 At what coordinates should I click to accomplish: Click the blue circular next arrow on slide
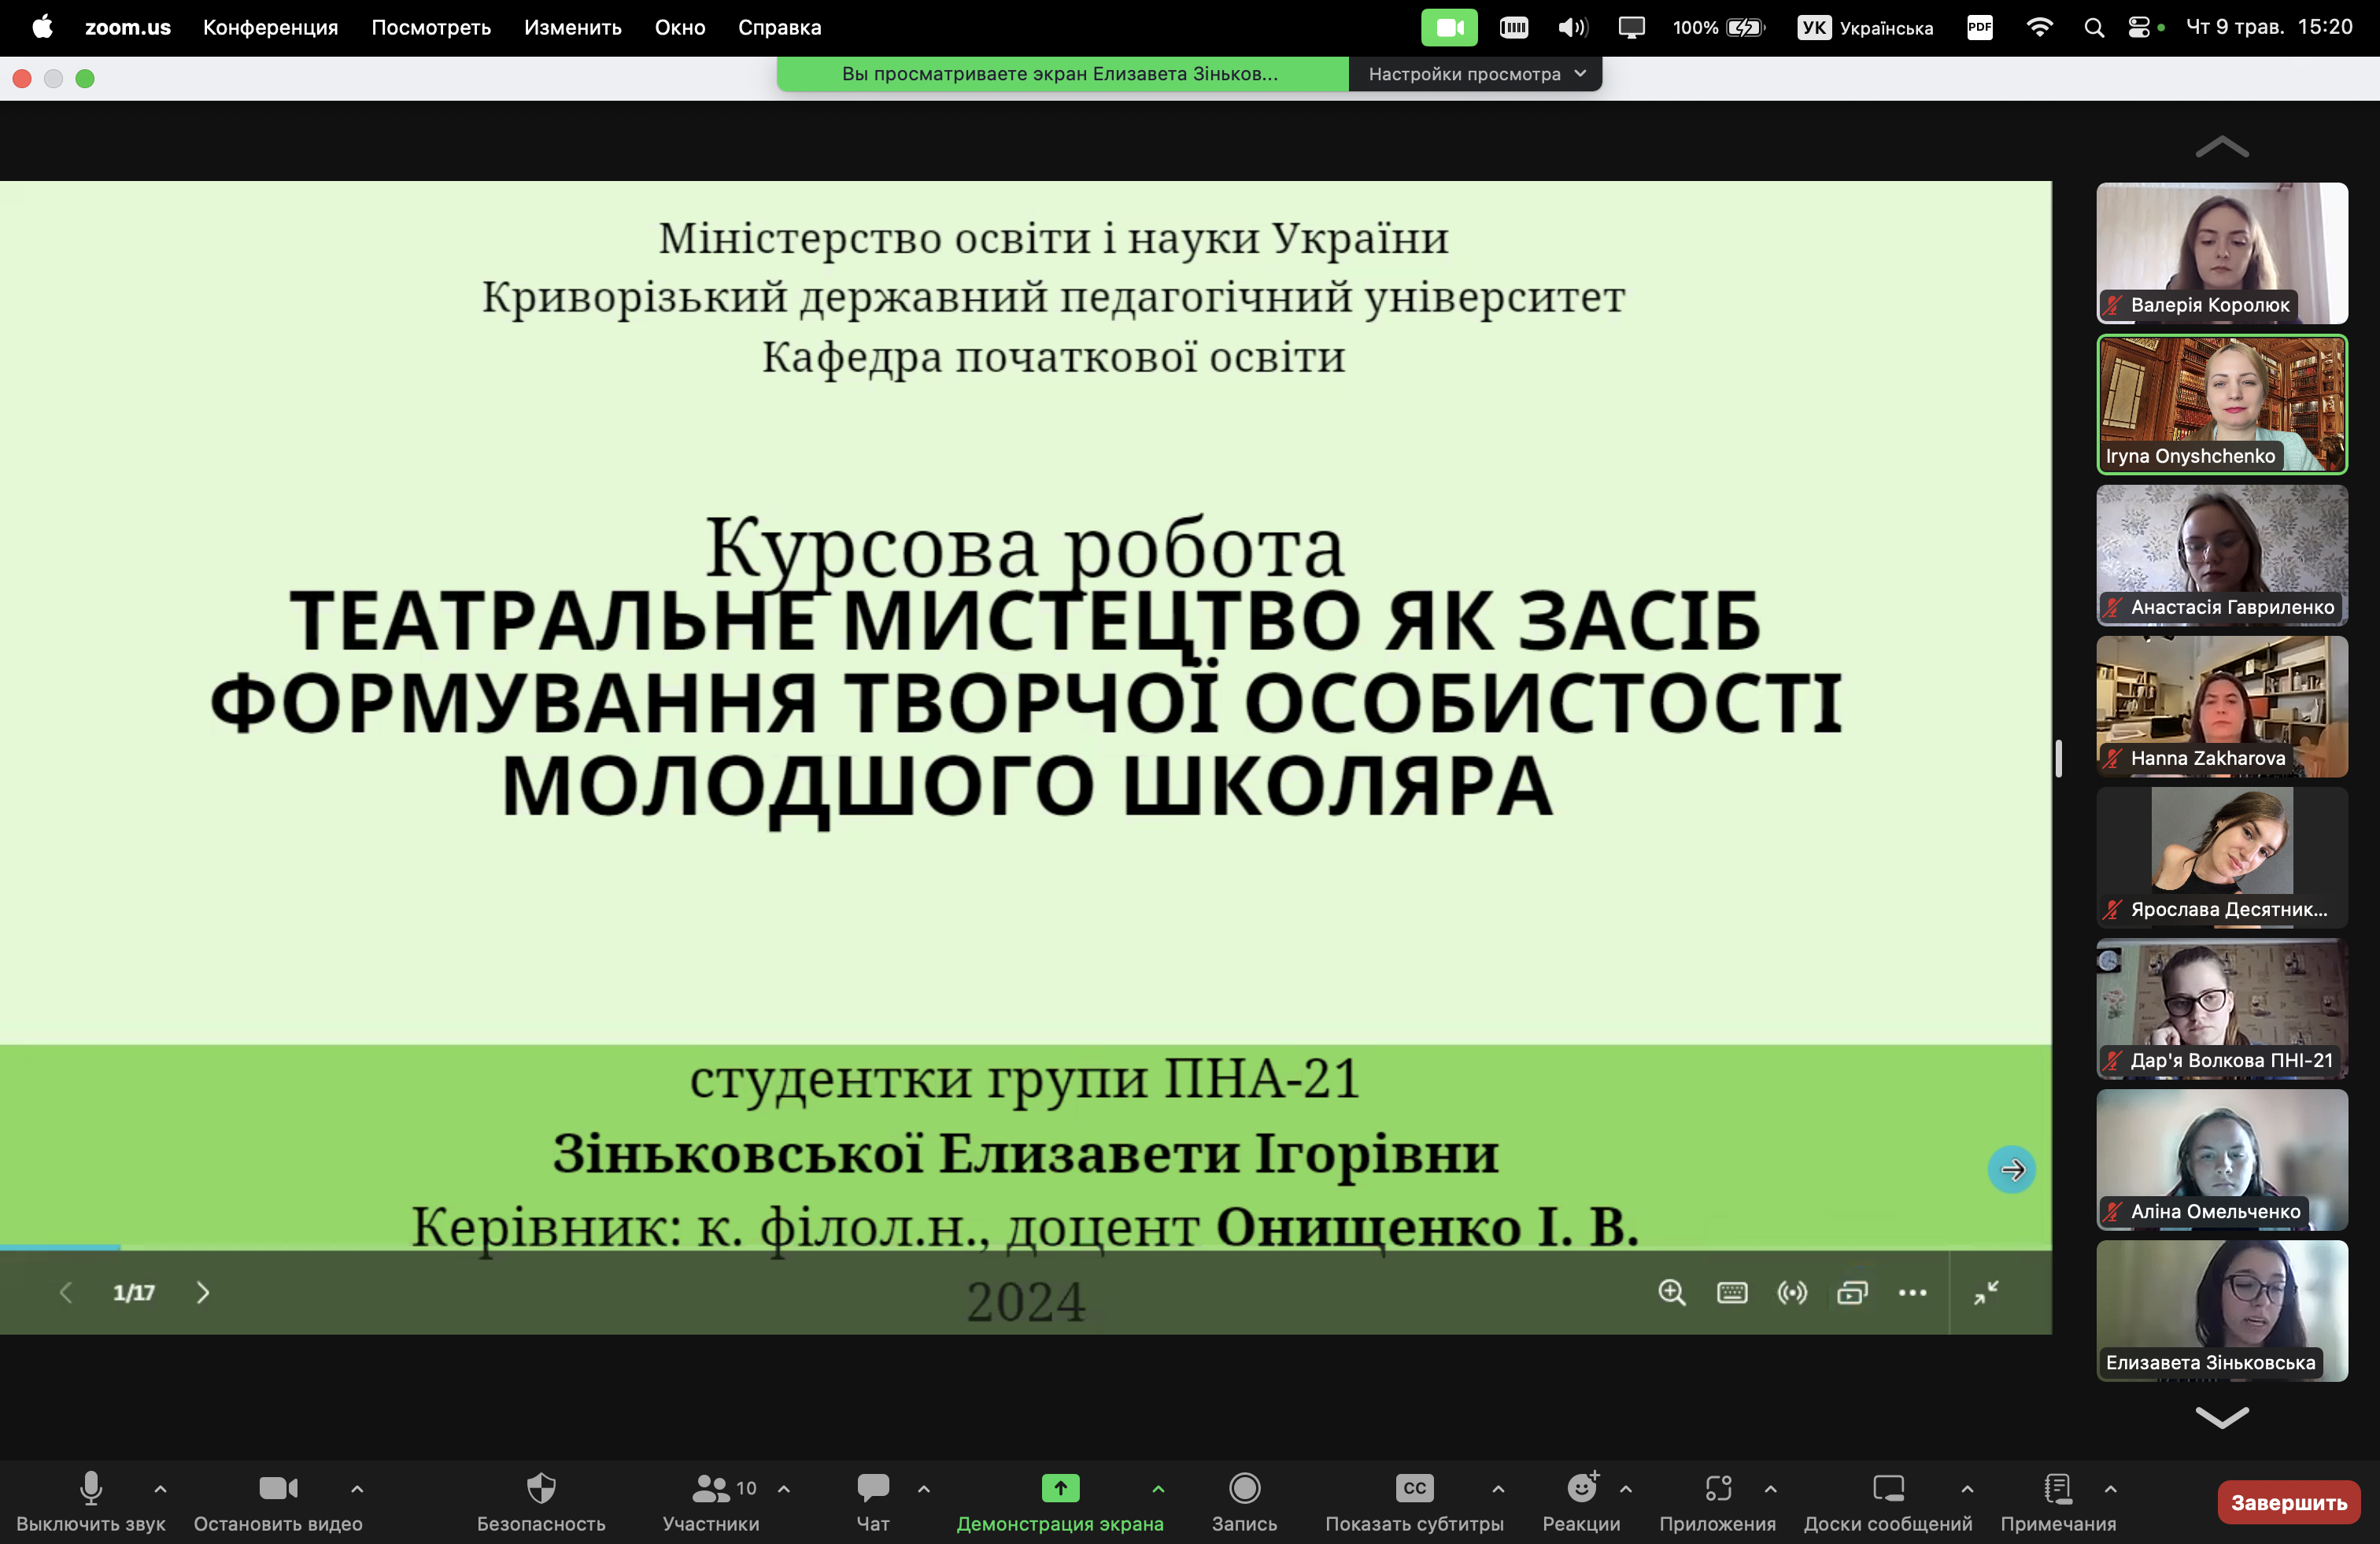click(2012, 1169)
